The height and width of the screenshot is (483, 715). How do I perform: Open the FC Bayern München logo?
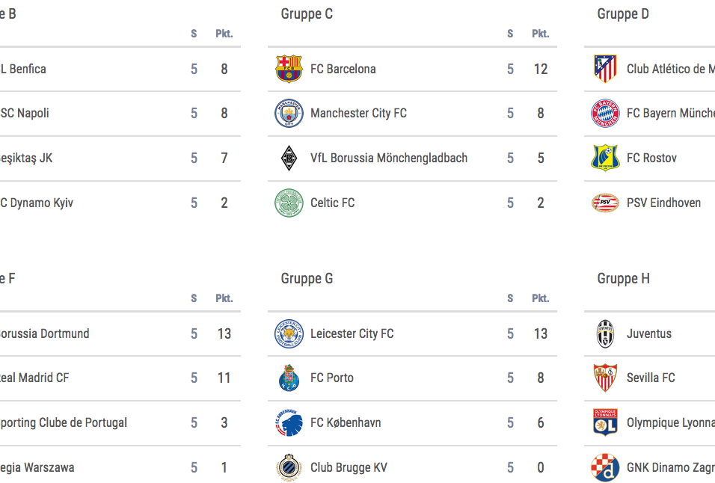coord(605,114)
